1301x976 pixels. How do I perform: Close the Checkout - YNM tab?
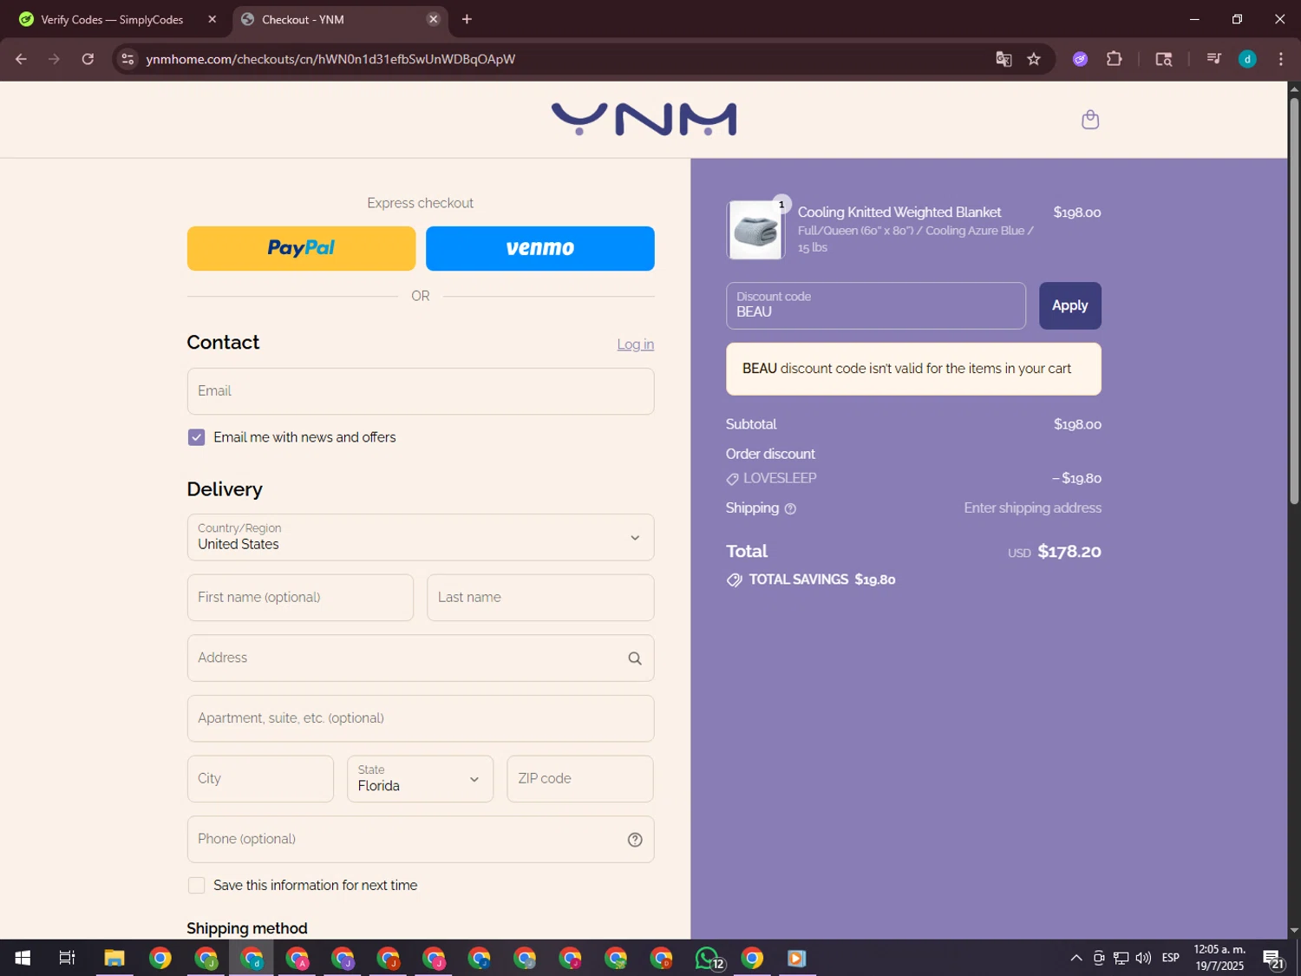point(434,19)
